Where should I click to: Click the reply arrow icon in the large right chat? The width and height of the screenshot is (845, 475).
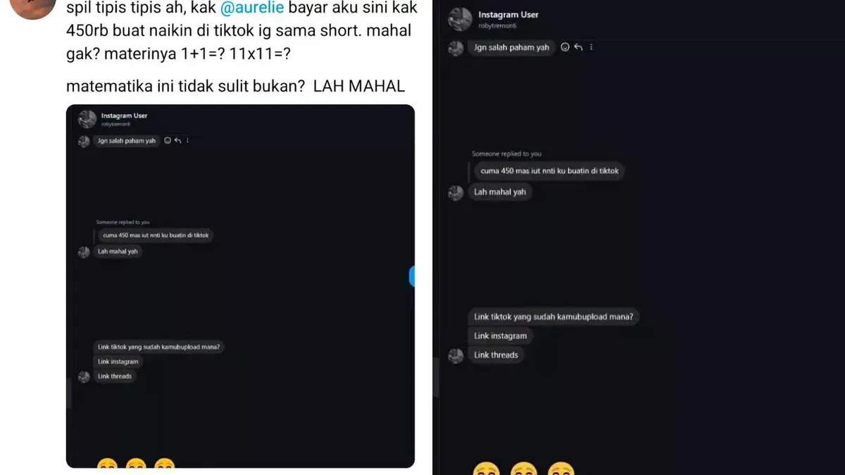click(578, 47)
